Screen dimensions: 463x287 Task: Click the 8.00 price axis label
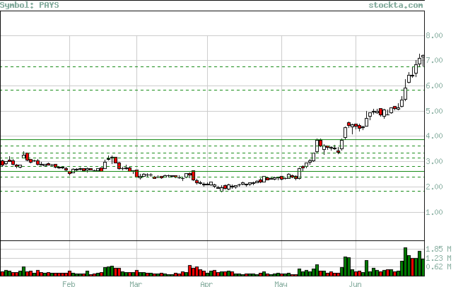pos(434,35)
